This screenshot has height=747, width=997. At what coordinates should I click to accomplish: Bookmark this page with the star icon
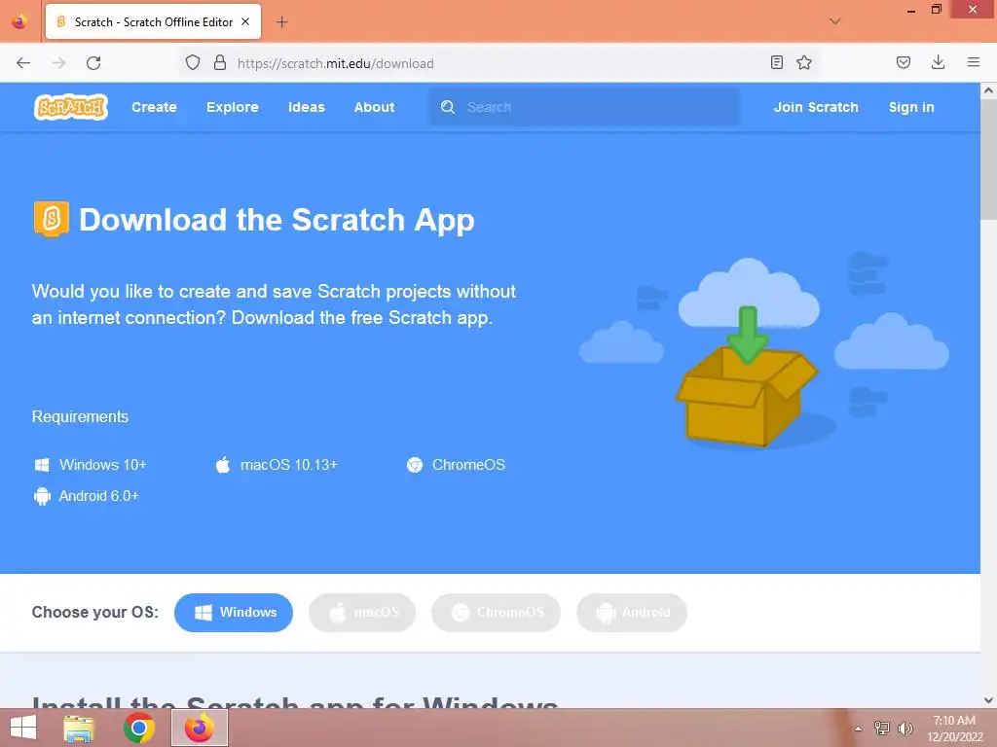[804, 62]
